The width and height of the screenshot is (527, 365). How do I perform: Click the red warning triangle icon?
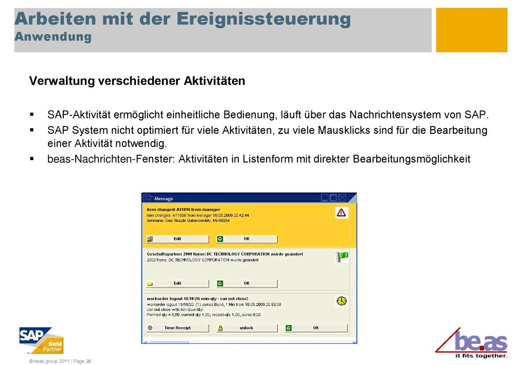coord(341,213)
